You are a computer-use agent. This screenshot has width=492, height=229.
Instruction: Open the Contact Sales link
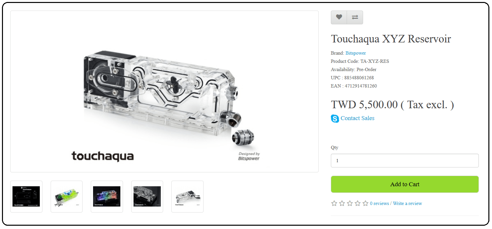[x=357, y=118]
